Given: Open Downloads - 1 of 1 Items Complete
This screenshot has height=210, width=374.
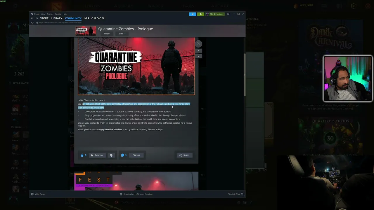Looking at the screenshot, I should [138, 194].
